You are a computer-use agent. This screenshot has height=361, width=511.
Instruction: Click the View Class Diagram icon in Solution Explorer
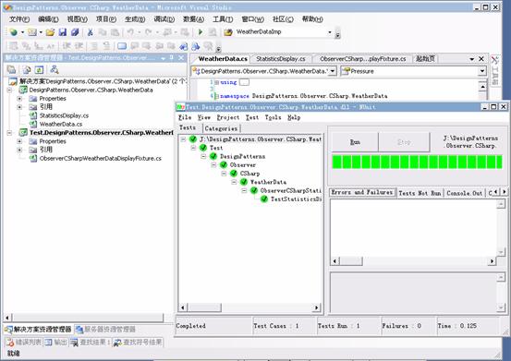(55, 69)
